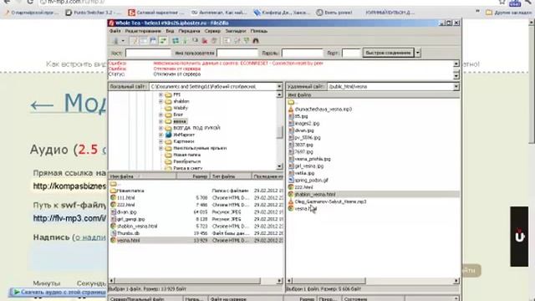Click the red Disconnect toolbar icon
The height and width of the screenshot is (301, 535).
coord(205,41)
